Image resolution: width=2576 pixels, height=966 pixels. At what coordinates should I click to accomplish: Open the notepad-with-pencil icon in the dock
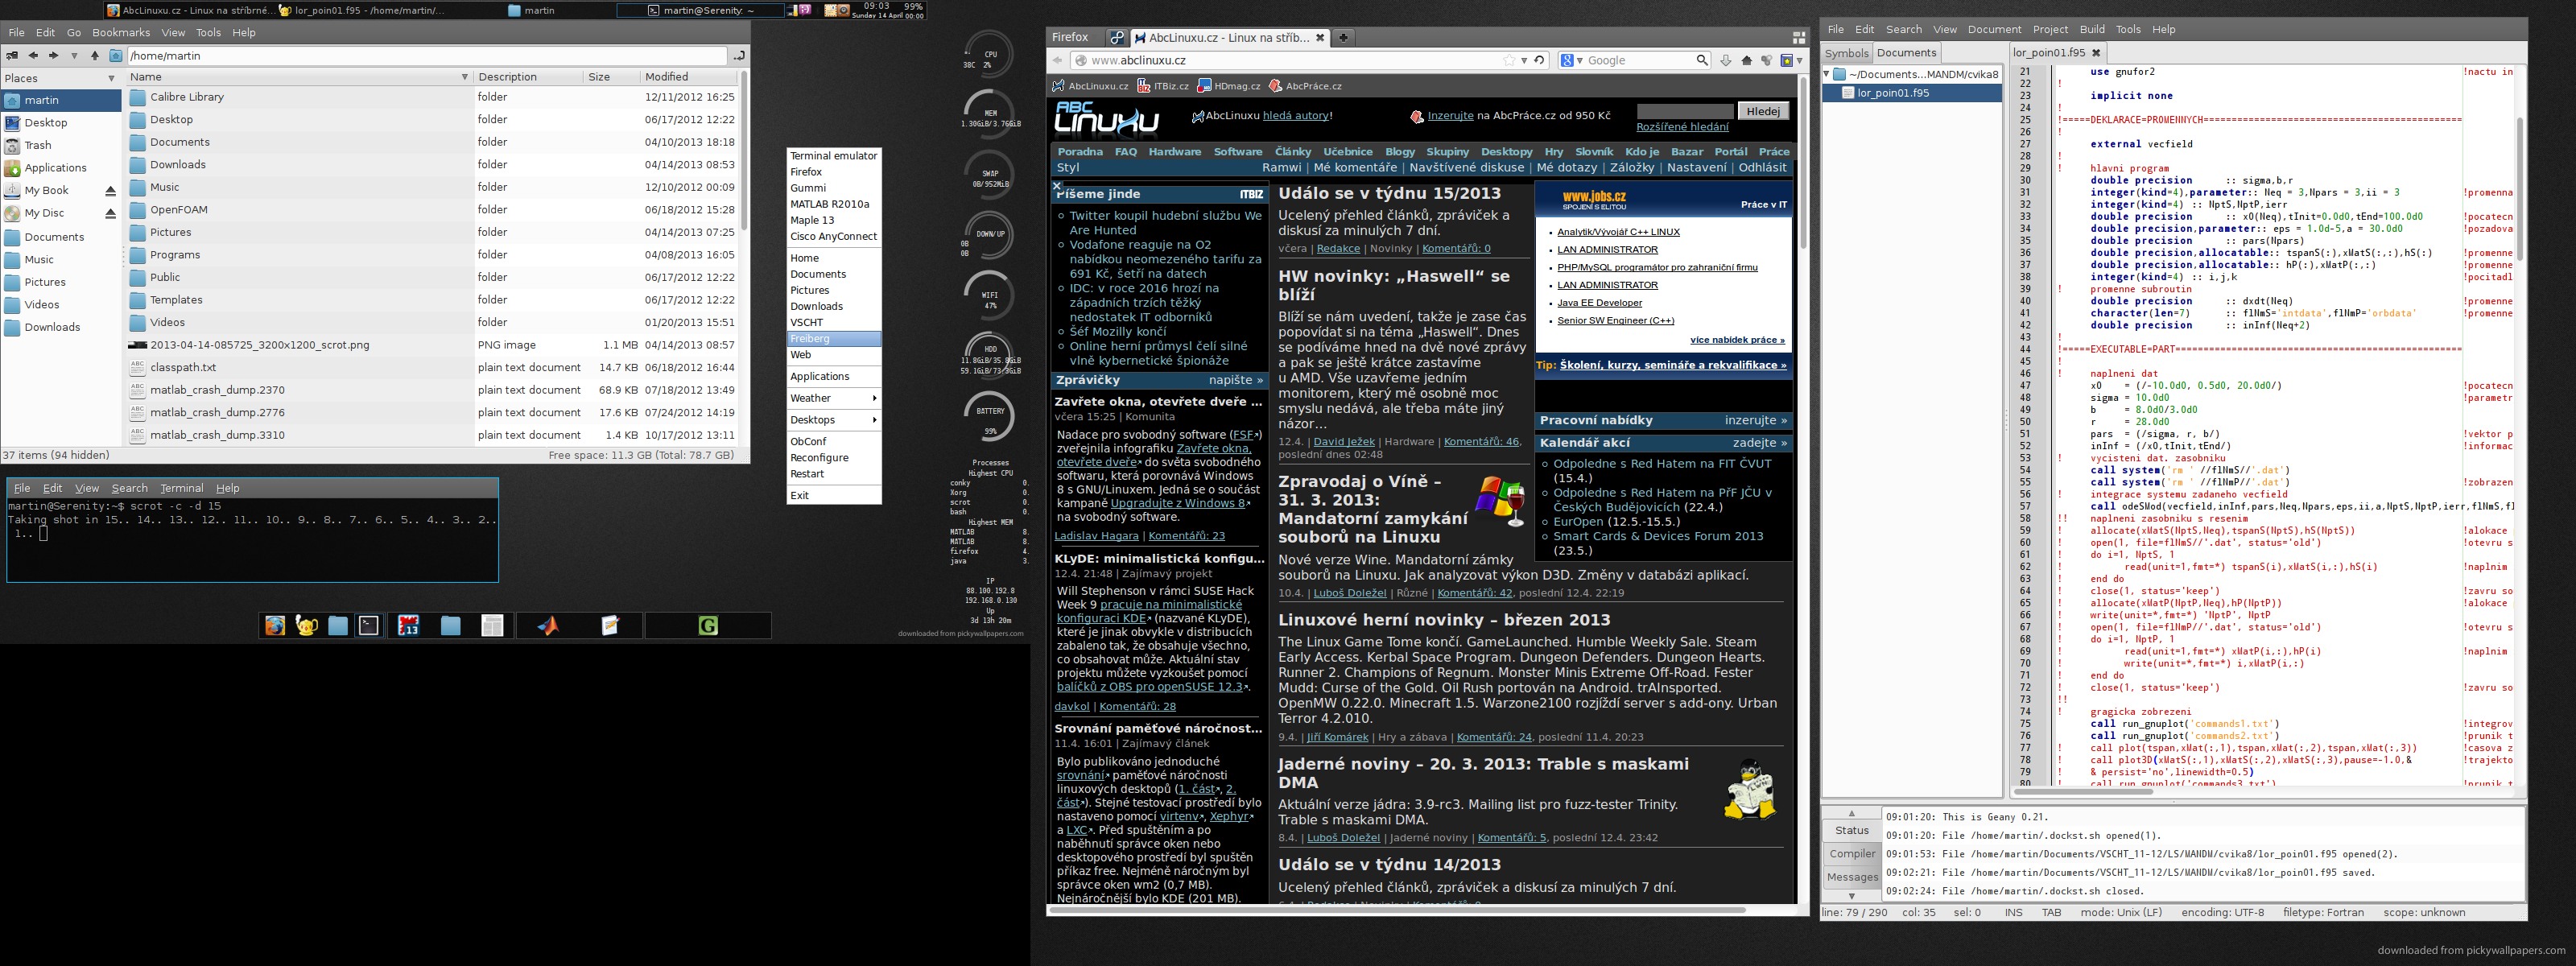[x=610, y=626]
